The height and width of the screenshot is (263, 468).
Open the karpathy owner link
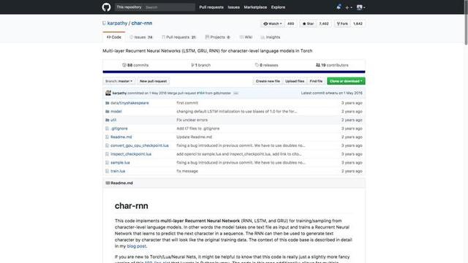(x=117, y=23)
